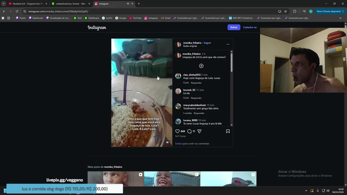Screen dimensions: 347x195
Task: Click Curtir on brunok_92's comment
Action: pyautogui.click(x=186, y=98)
